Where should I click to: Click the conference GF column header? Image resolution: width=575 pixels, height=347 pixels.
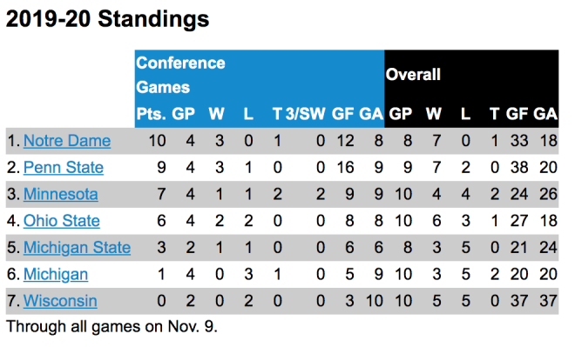point(343,114)
